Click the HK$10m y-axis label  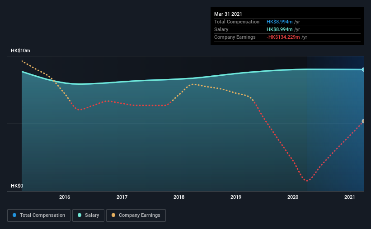[20, 50]
